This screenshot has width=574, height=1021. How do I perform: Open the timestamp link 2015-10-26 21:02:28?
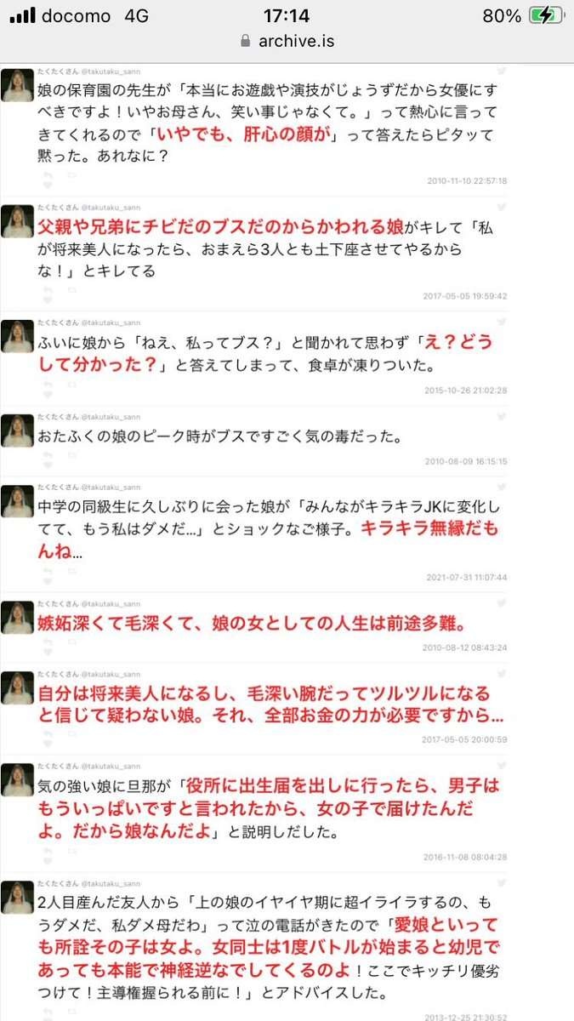click(x=465, y=390)
